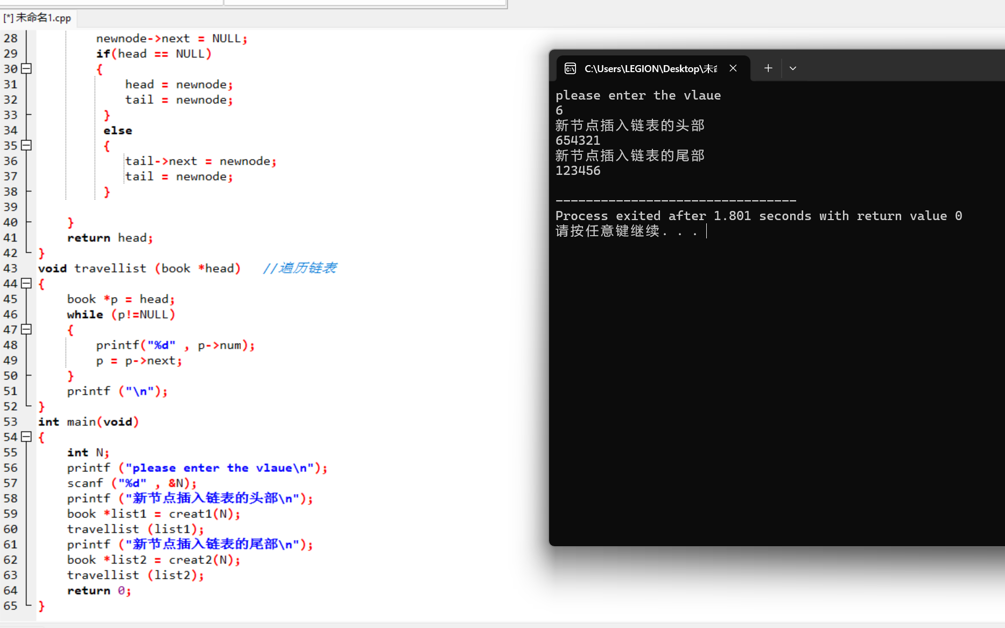
Task: Click 'newnode->next = NULL;' line
Action: [x=172, y=39]
